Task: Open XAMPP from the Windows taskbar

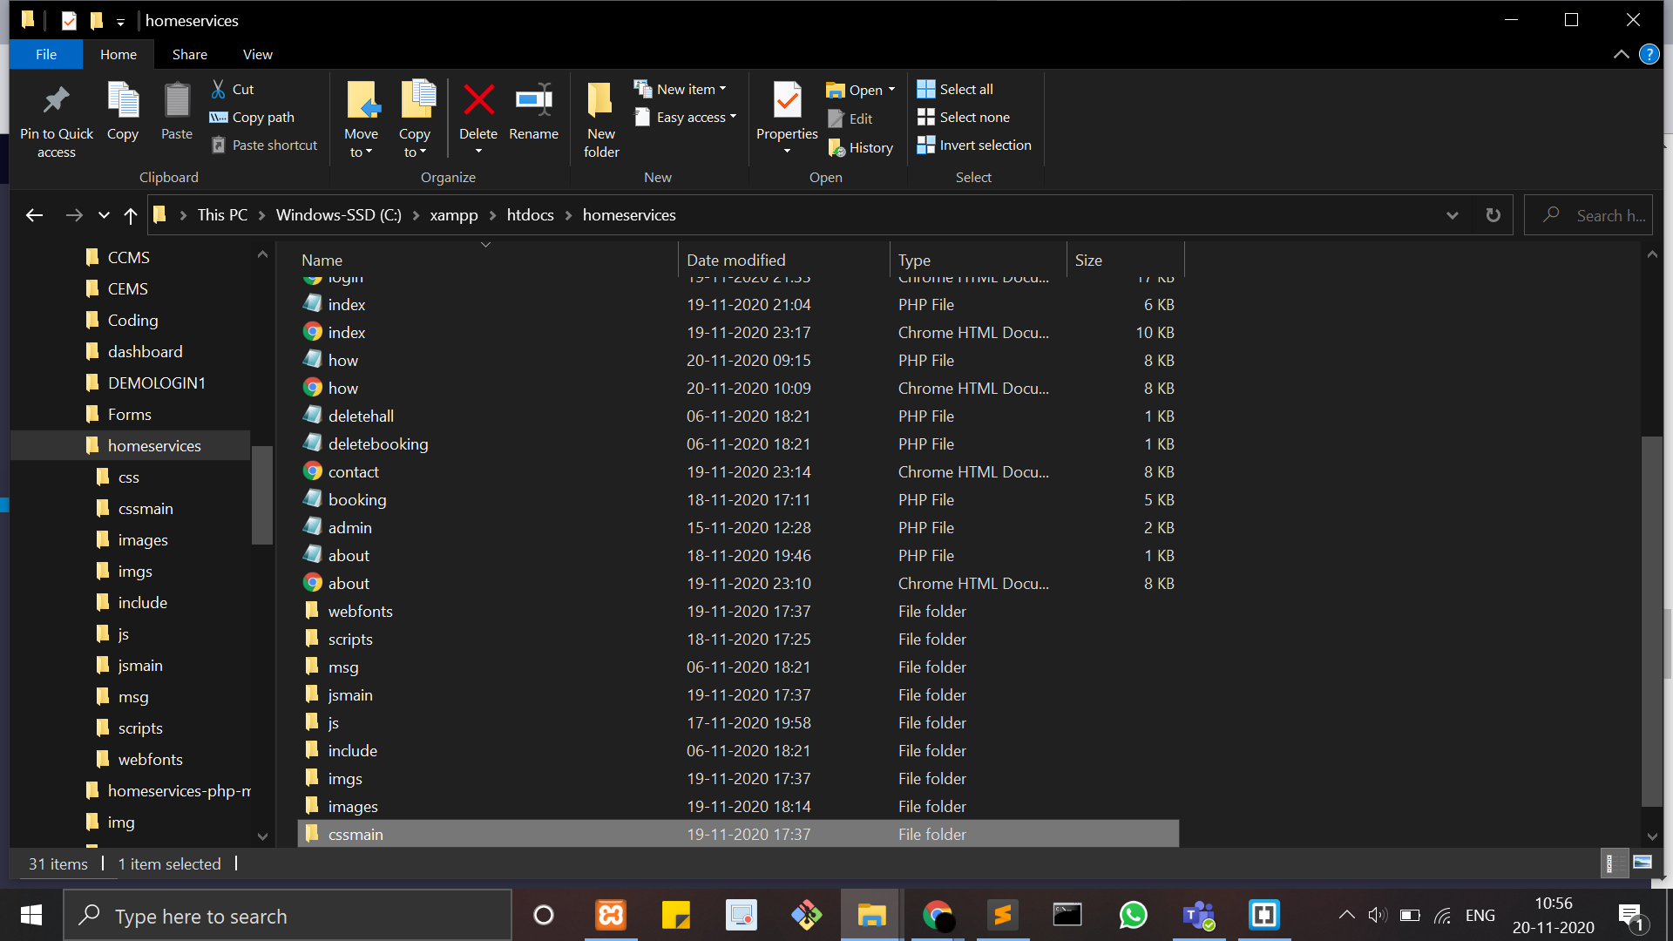Action: (x=611, y=916)
